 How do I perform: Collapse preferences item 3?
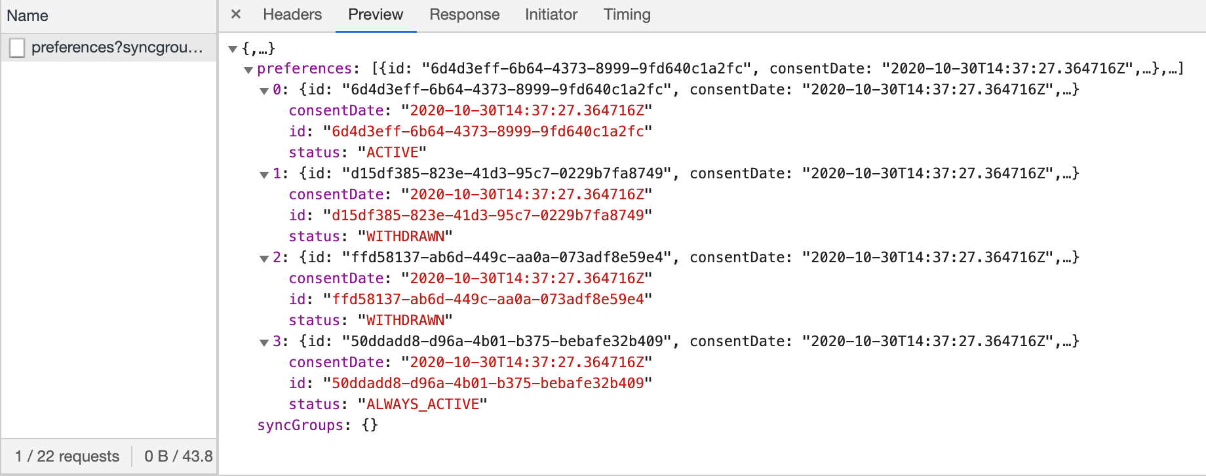pos(264,343)
